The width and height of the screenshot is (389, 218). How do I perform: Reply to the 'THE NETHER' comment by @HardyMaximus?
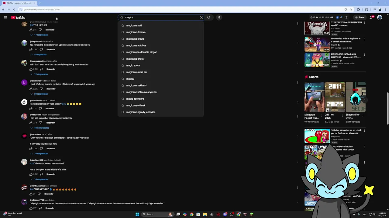click(49, 194)
